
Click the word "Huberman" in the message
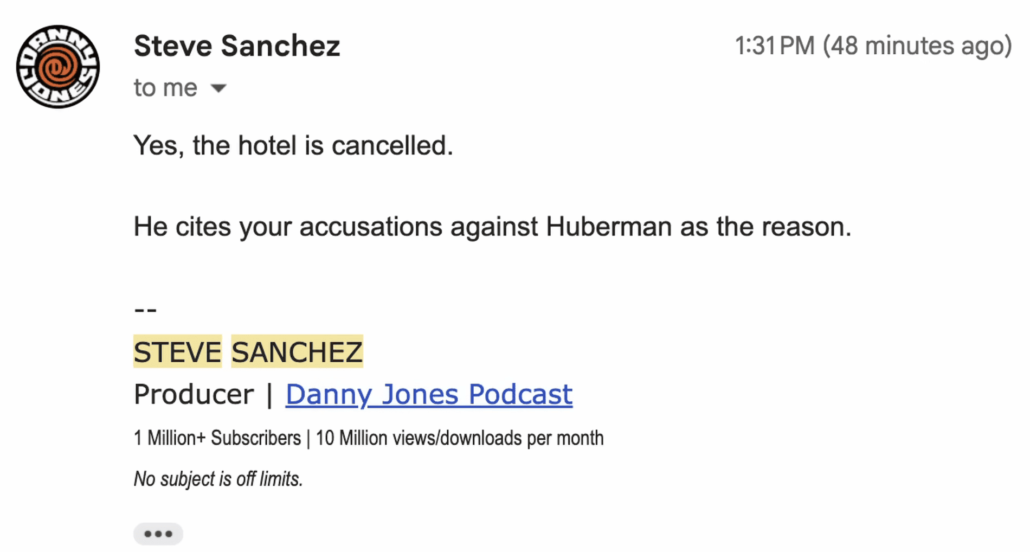(609, 227)
